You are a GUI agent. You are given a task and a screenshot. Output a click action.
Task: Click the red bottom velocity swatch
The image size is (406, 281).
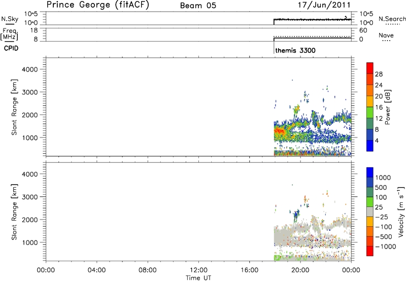click(x=370, y=251)
